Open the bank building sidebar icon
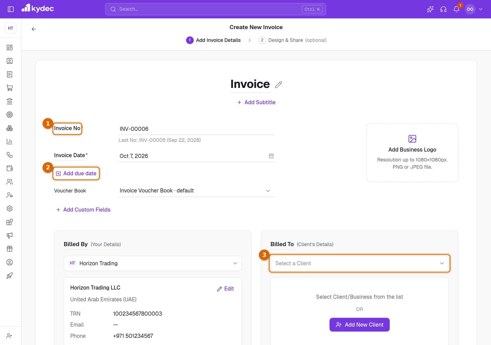The width and height of the screenshot is (491, 345). [x=9, y=101]
